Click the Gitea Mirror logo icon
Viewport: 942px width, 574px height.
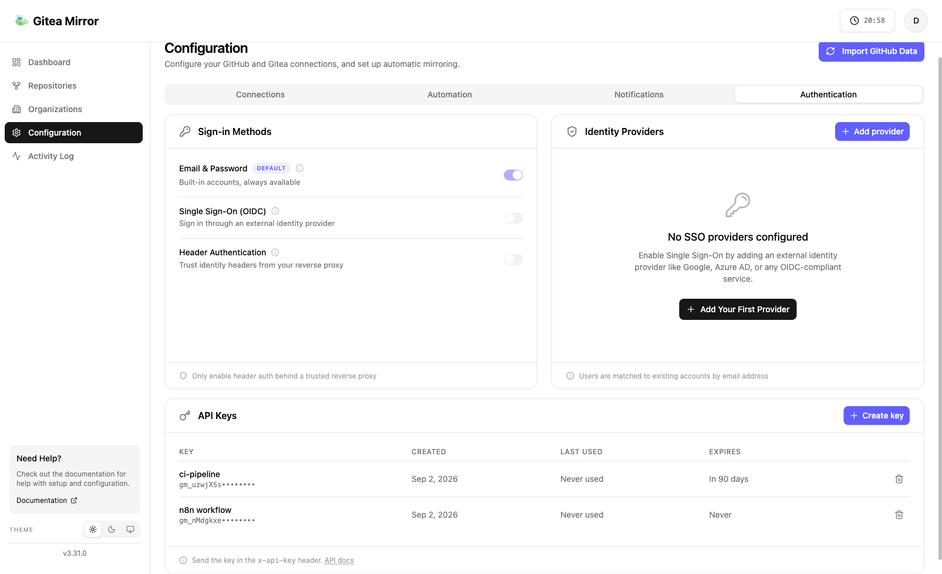(x=22, y=21)
